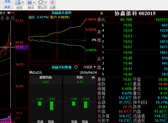Click the 超级机构 暗盘 green bar
The image size is (168, 123).
[52, 106]
